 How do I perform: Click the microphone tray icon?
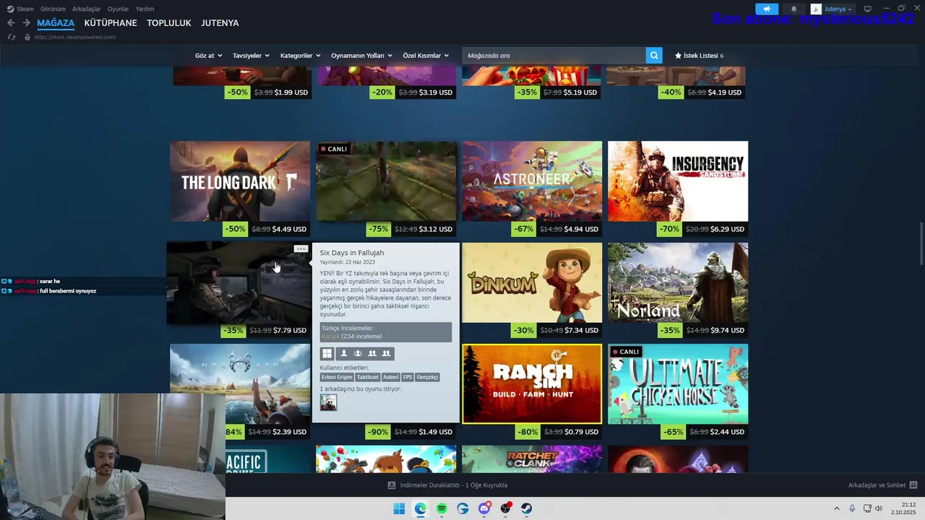853,508
